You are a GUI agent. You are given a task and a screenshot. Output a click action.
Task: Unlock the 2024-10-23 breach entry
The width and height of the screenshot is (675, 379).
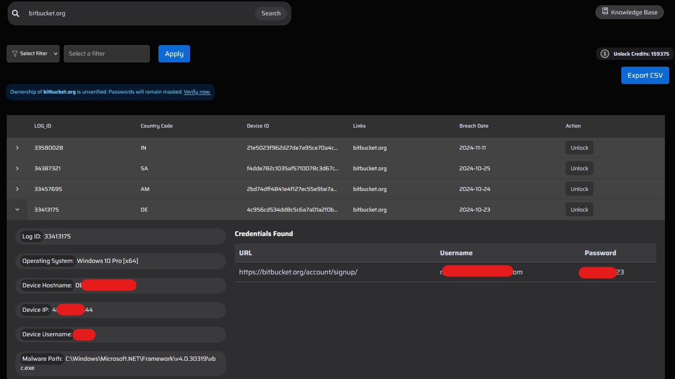[x=579, y=210]
